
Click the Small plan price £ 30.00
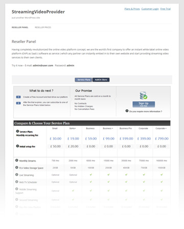tap(56, 139)
